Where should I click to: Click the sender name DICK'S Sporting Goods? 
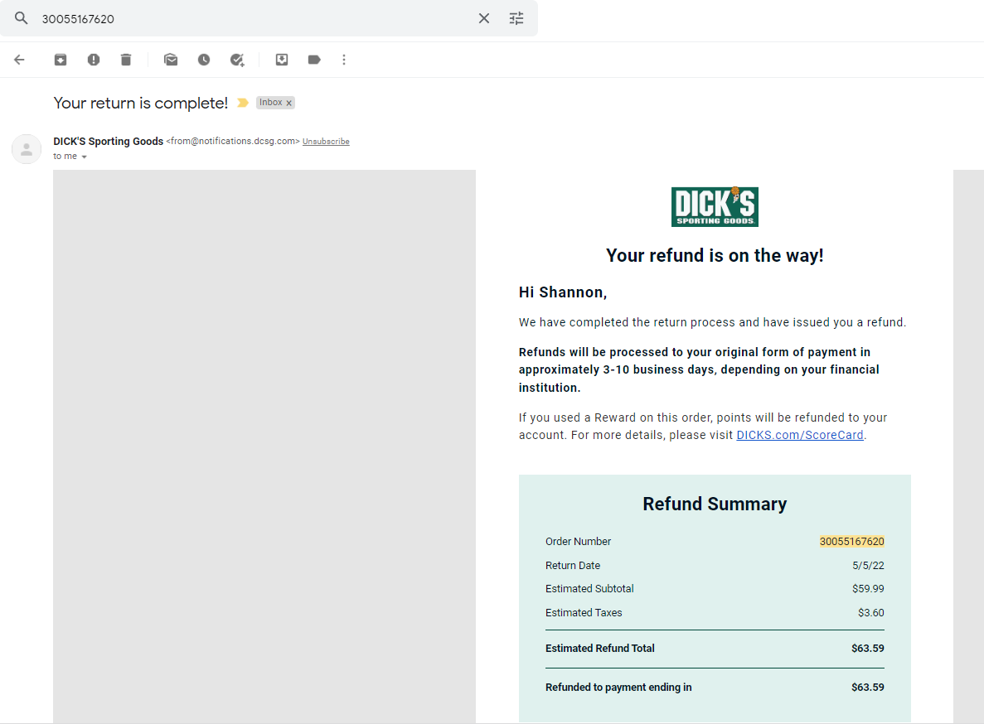click(108, 141)
